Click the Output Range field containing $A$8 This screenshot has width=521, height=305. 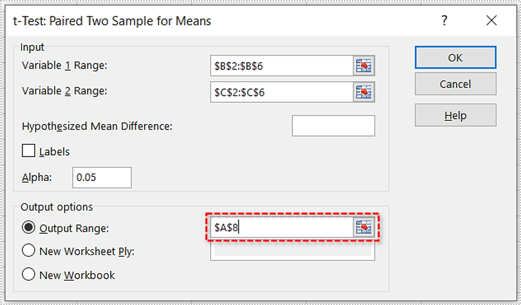(281, 228)
